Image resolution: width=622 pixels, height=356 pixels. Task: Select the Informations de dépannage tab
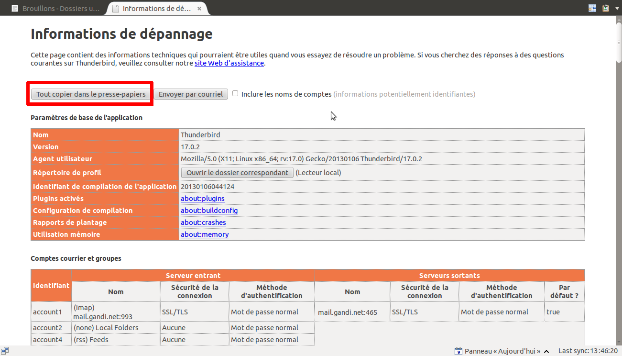(x=158, y=9)
